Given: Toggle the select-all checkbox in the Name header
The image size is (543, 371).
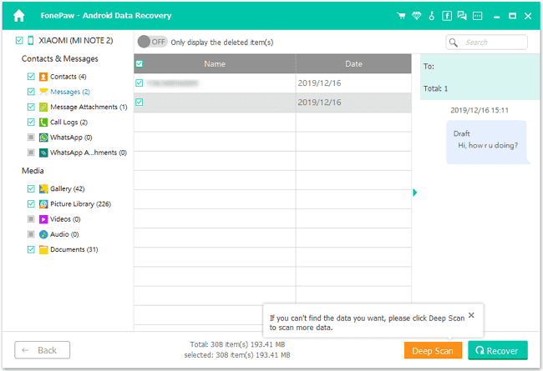Looking at the screenshot, I should (x=140, y=63).
